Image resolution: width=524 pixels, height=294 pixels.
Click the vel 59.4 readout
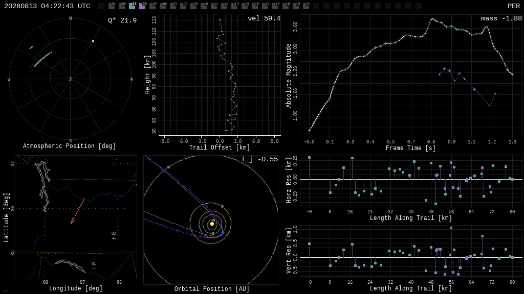[x=264, y=18]
